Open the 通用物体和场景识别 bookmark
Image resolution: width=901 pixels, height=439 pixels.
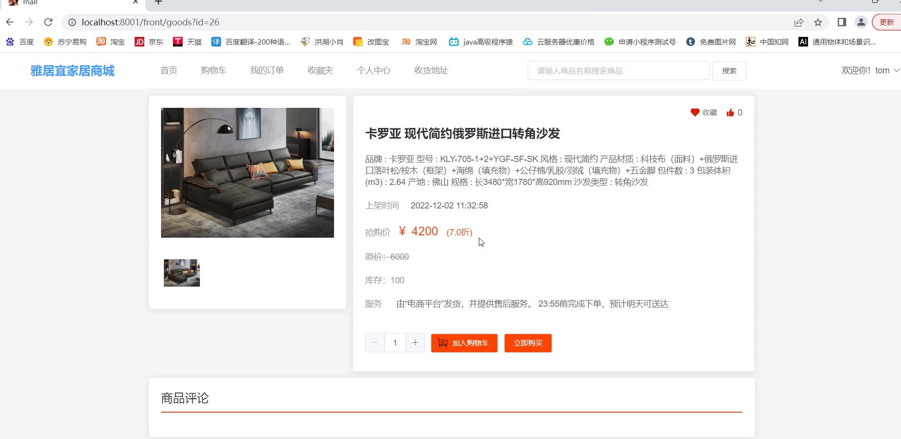[837, 42]
